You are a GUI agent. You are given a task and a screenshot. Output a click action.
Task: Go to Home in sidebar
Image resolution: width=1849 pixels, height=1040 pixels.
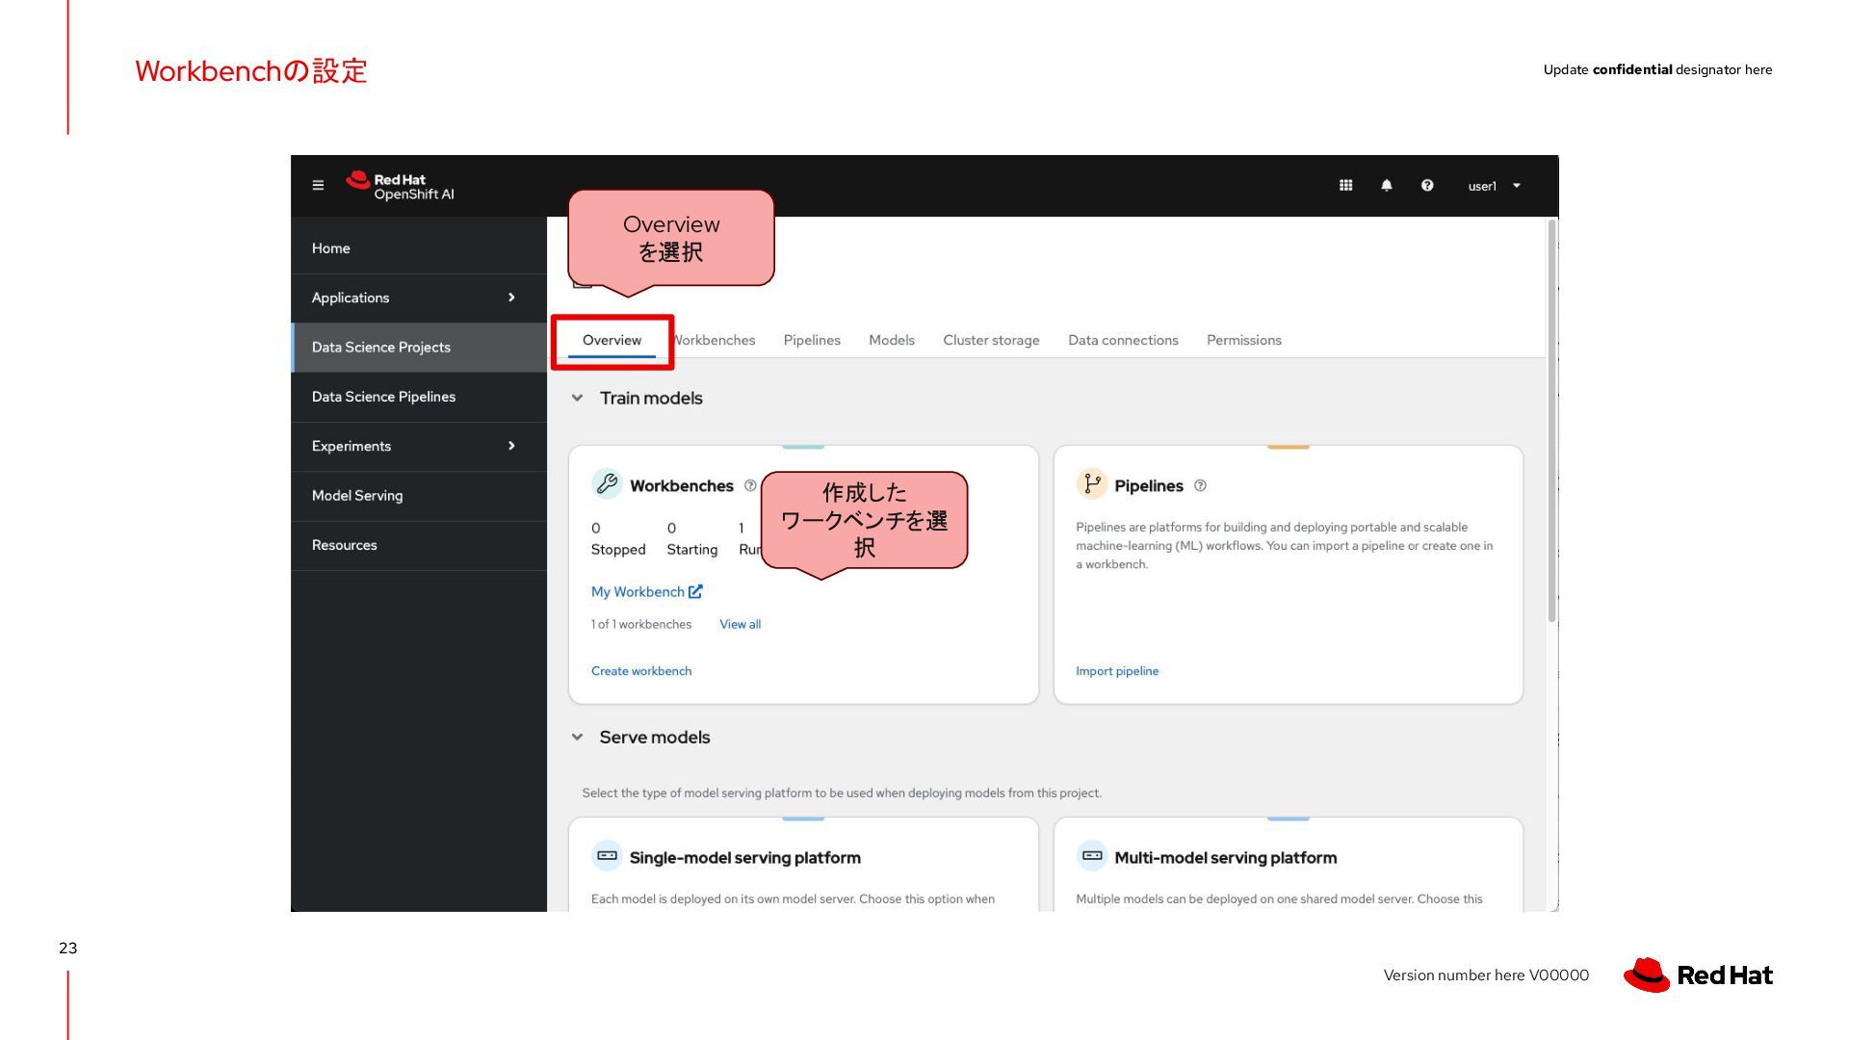click(x=419, y=248)
